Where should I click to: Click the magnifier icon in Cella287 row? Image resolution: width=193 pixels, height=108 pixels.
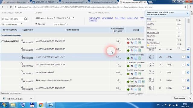coord(22,56)
